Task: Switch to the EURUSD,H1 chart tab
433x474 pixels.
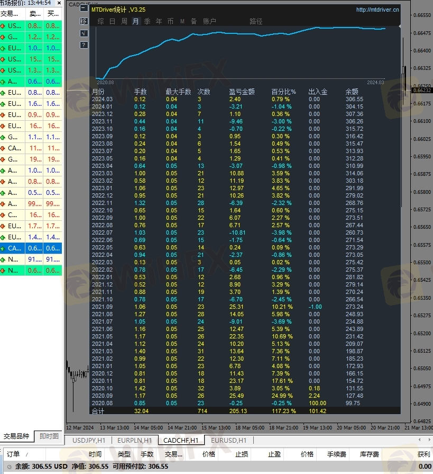Action: tap(229, 441)
